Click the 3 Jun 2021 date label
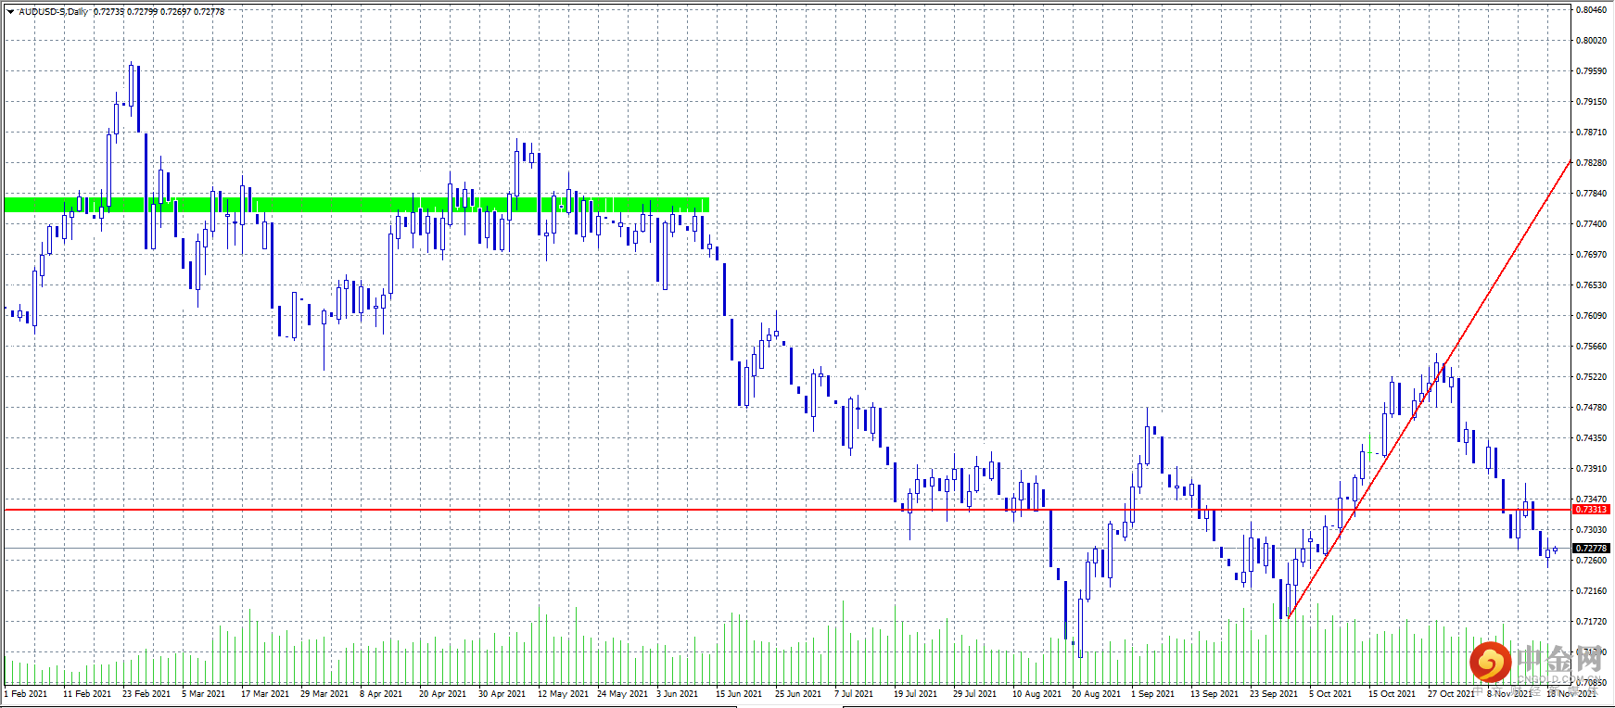Image resolution: width=1615 pixels, height=708 pixels. (678, 693)
